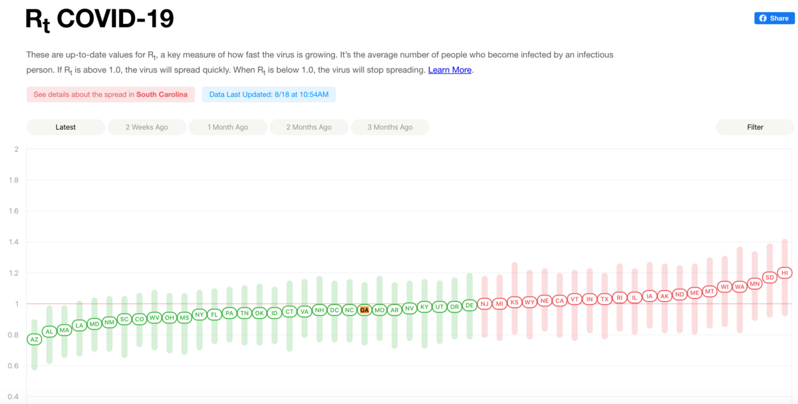Click the SC state marker
Image resolution: width=798 pixels, height=404 pixels.
[124, 319]
